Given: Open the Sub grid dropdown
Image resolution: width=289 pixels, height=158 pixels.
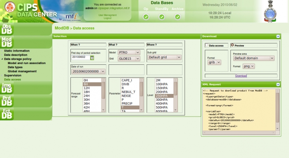Looking at the screenshot, I should [164, 57].
